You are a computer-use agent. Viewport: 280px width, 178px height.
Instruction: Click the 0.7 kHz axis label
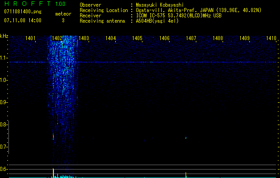[3, 147]
